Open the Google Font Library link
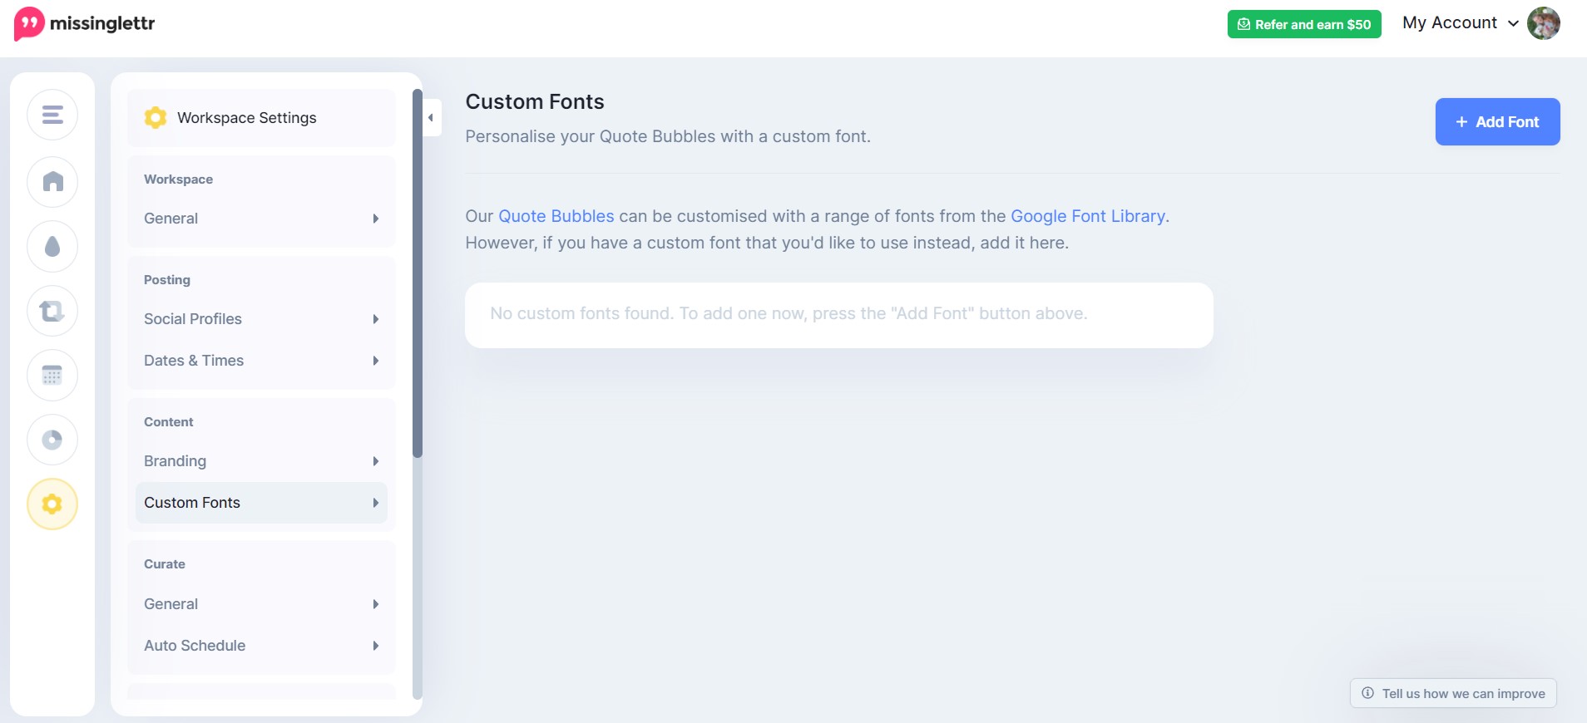 click(x=1088, y=216)
